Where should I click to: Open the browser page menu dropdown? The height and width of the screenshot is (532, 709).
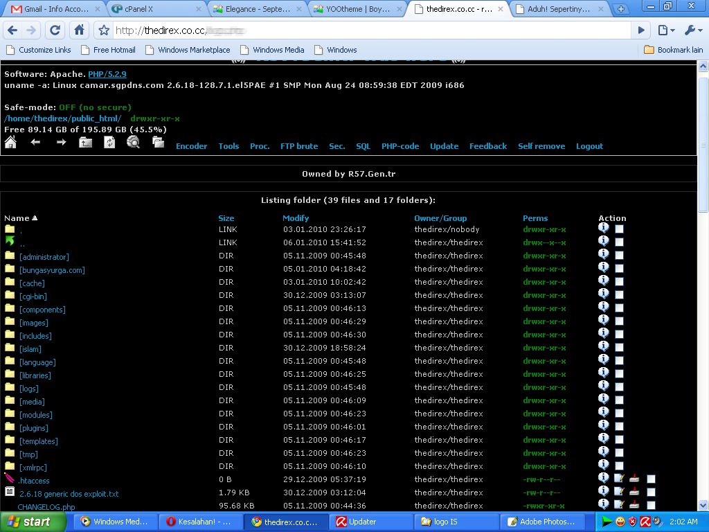point(666,30)
